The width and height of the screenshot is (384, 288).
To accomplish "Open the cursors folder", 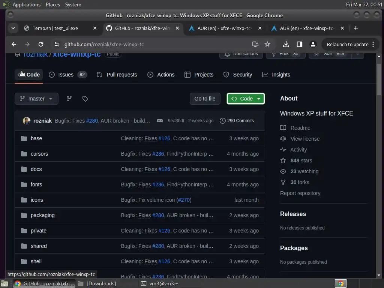I will click(39, 154).
